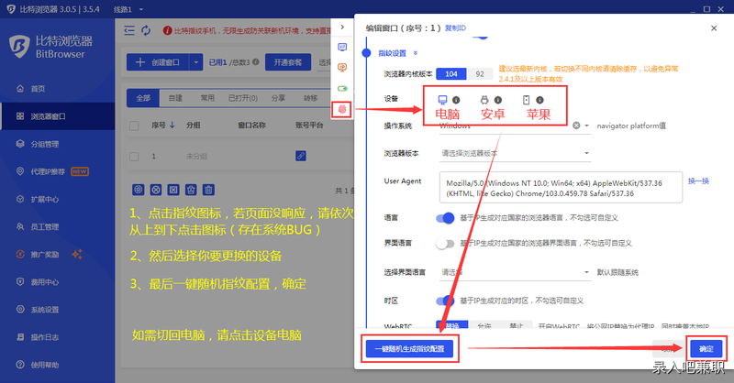Toggle the 界面语言 switch on

[445, 244]
